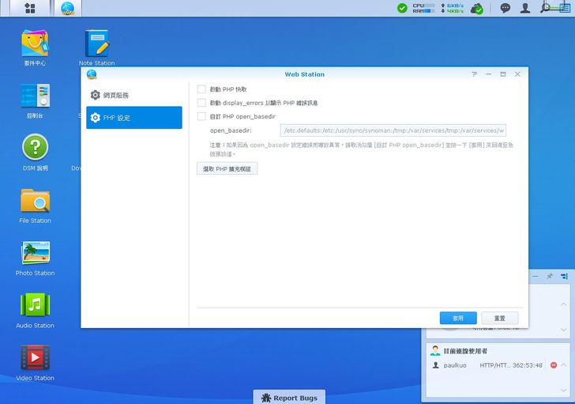Pin the widget panel with pushpin icon
This screenshot has width=575, height=404.
(x=550, y=276)
